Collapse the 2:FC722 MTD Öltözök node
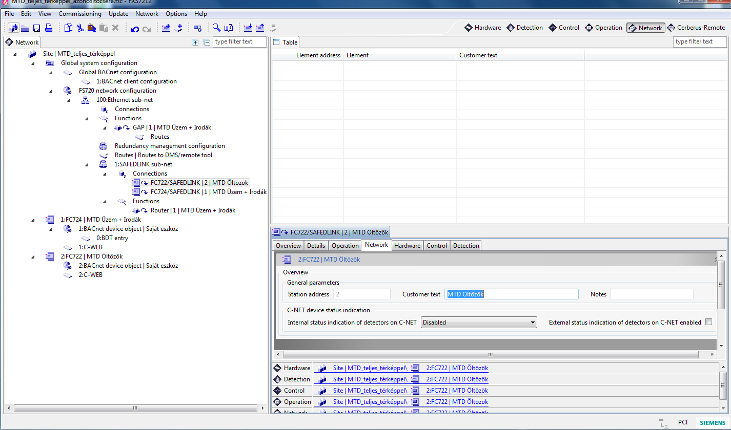The width and height of the screenshot is (731, 430). (x=33, y=256)
